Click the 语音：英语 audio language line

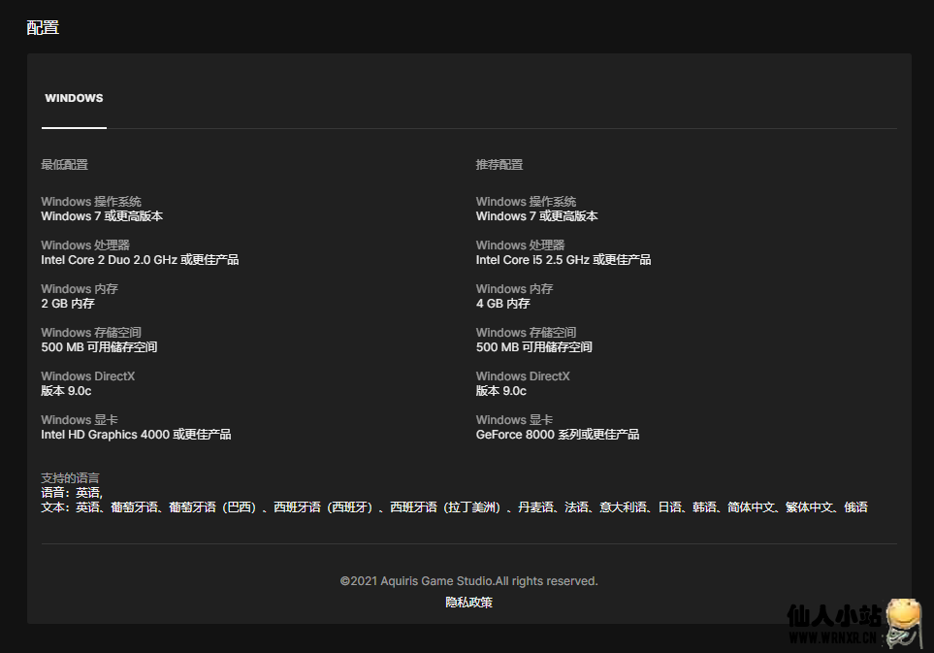[x=72, y=492]
